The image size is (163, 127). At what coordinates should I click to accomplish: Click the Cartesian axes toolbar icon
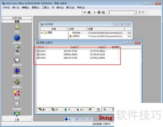click(x=95, y=12)
